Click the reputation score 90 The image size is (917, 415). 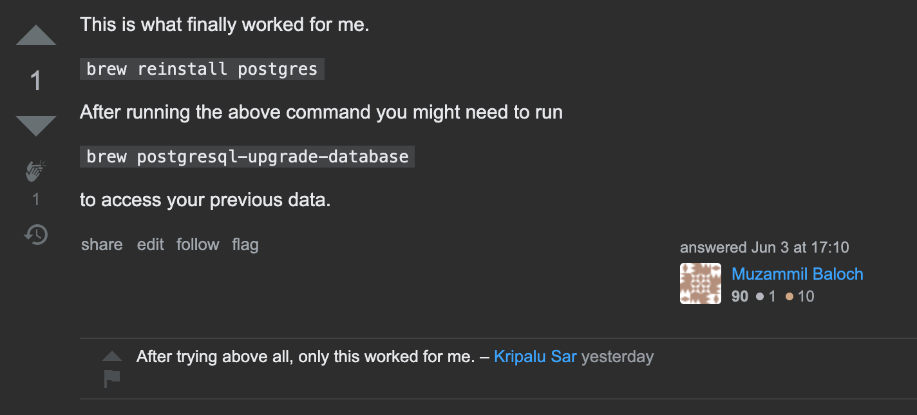[740, 296]
